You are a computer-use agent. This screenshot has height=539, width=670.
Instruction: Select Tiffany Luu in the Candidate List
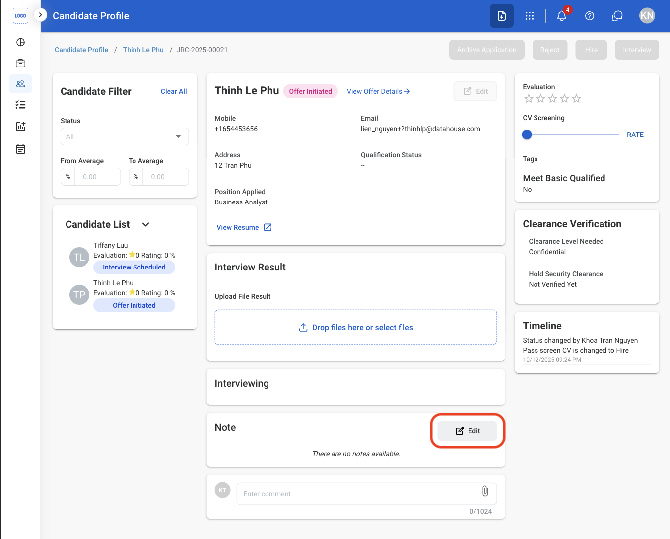point(123,257)
